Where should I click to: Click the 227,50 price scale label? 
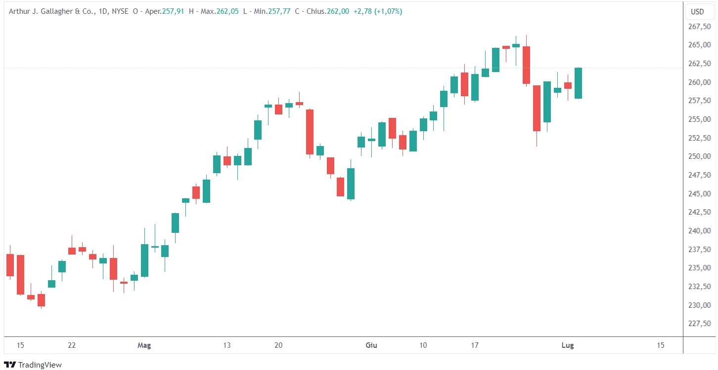coord(700,324)
